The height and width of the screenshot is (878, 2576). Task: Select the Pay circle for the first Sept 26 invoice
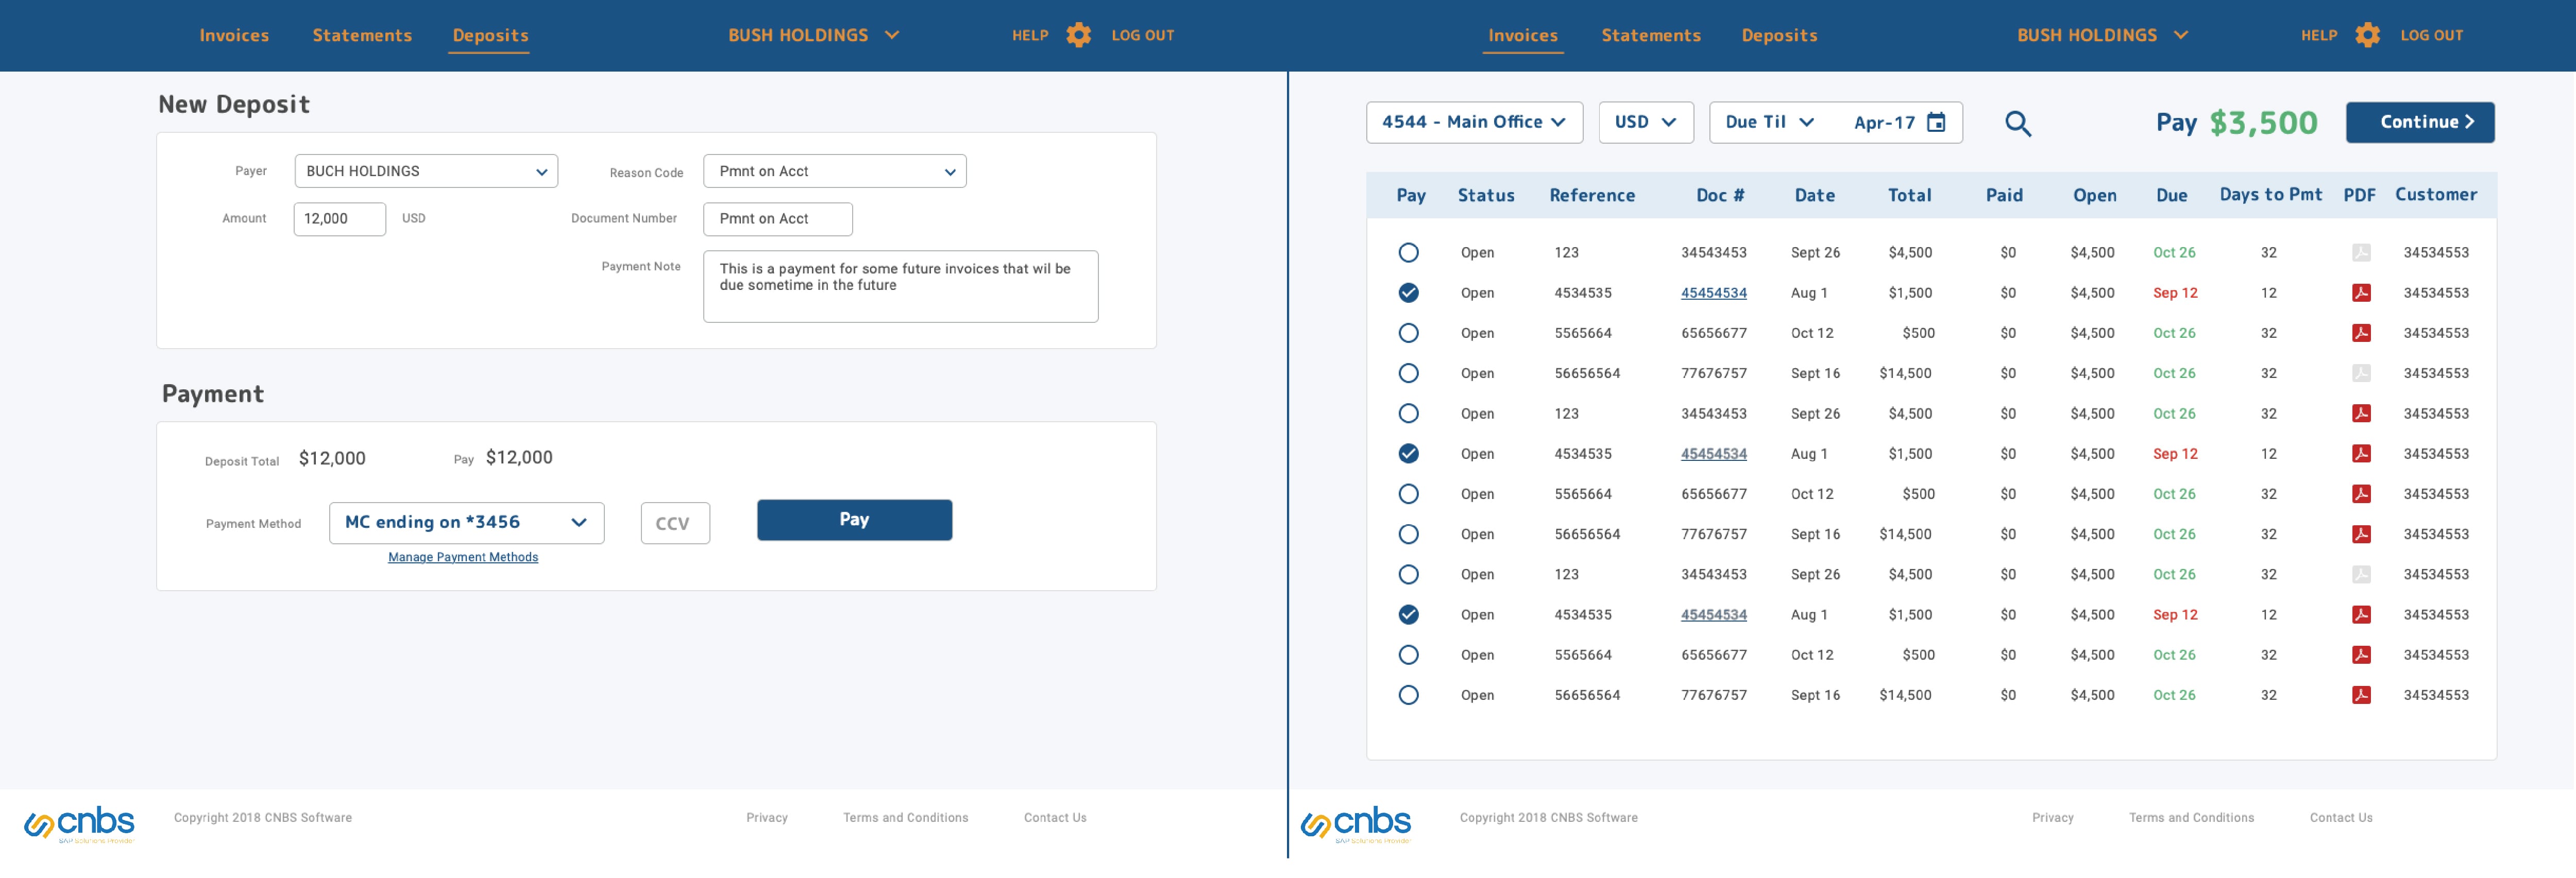1409,252
